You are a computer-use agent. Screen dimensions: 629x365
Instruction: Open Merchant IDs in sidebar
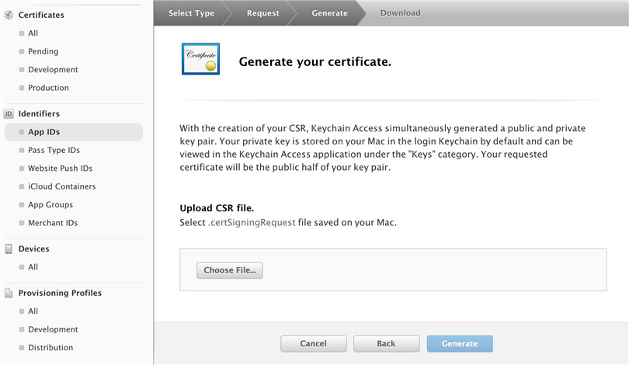(x=53, y=223)
